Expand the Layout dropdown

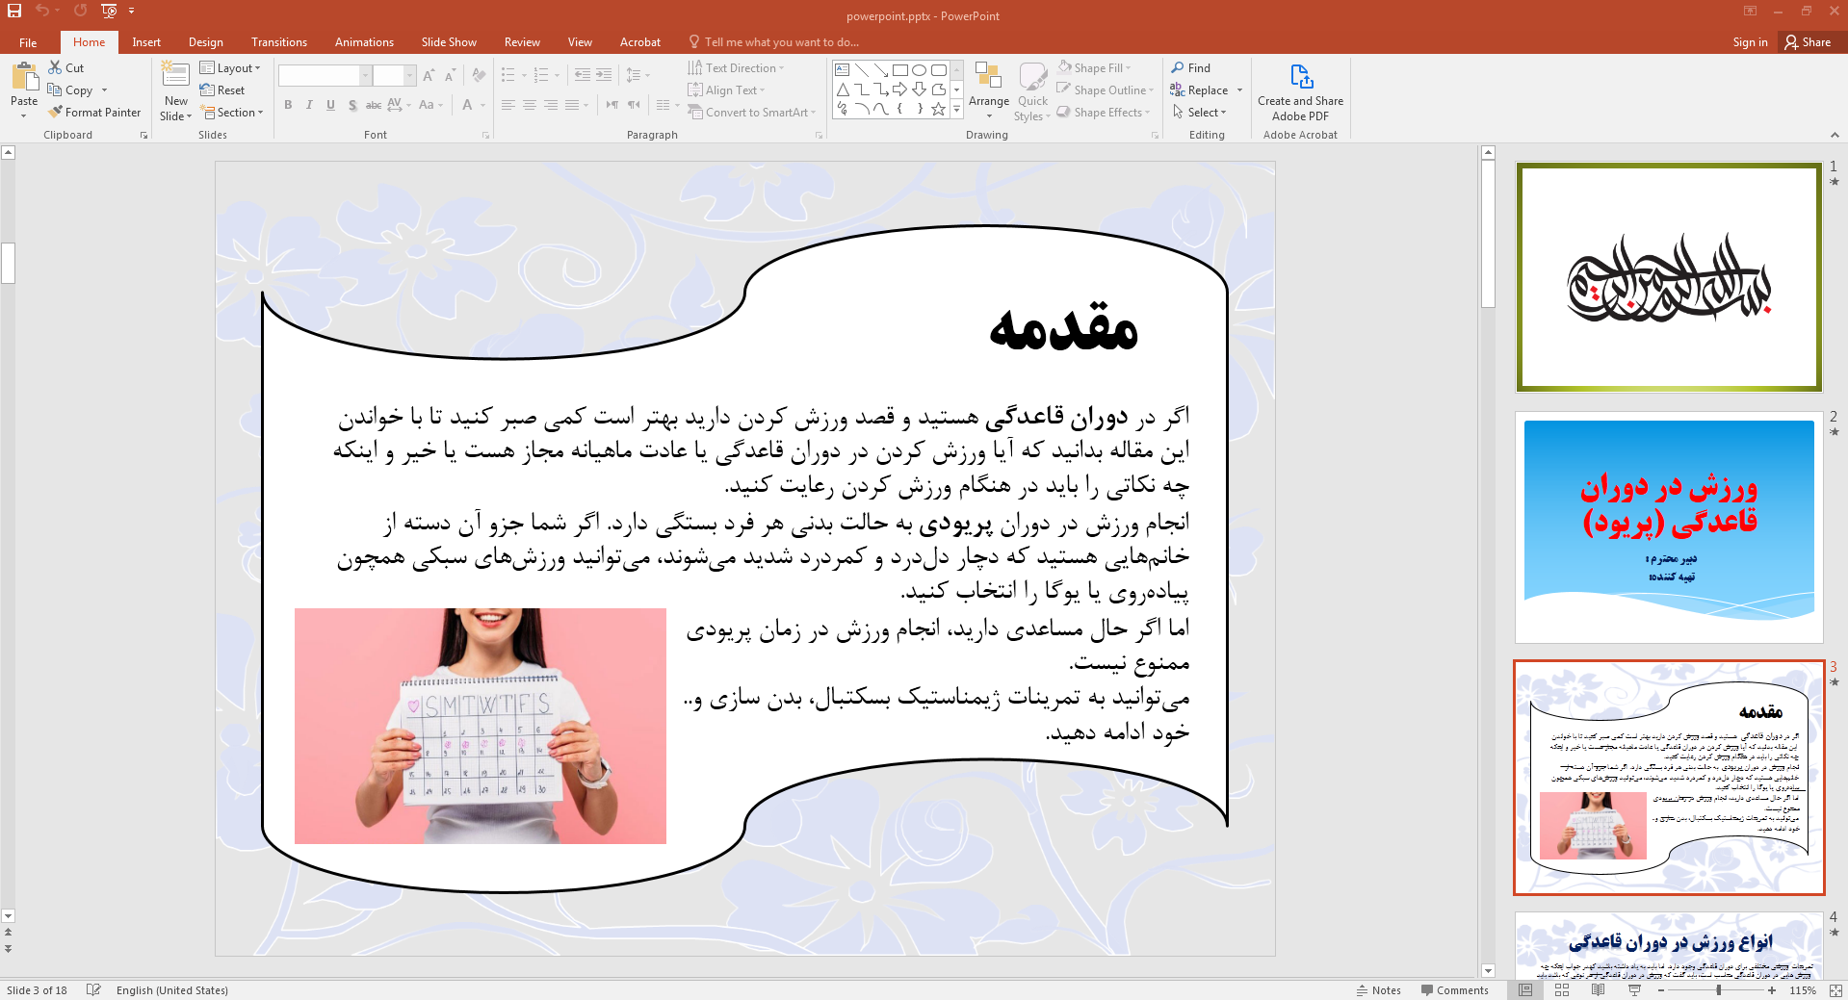click(230, 67)
